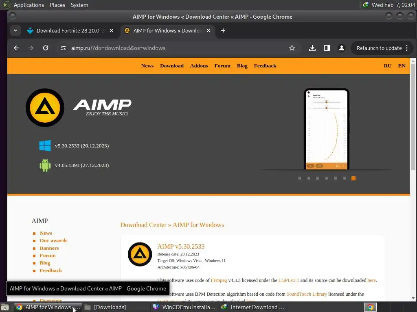Viewport: 417px width, 312px height.
Task: Open News in the AIMP sidebar
Action: coord(46,233)
